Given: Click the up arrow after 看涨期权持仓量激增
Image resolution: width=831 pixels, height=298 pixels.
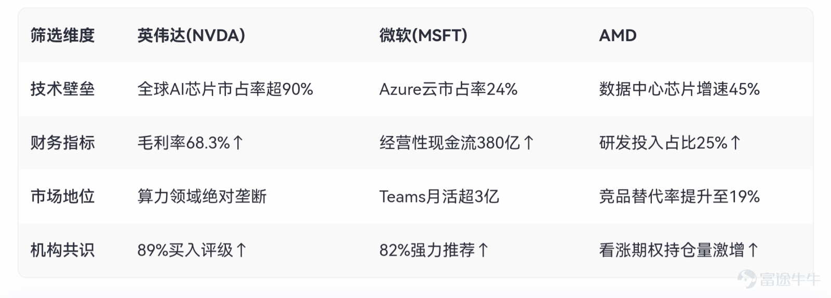Looking at the screenshot, I should point(753,250).
